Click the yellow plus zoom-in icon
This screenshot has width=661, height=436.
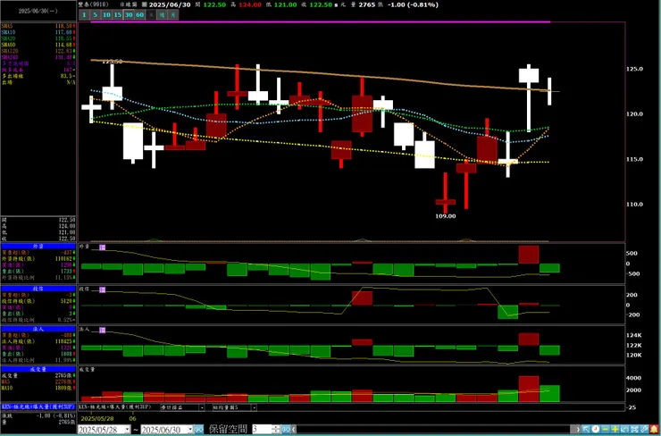pyautogui.click(x=615, y=429)
